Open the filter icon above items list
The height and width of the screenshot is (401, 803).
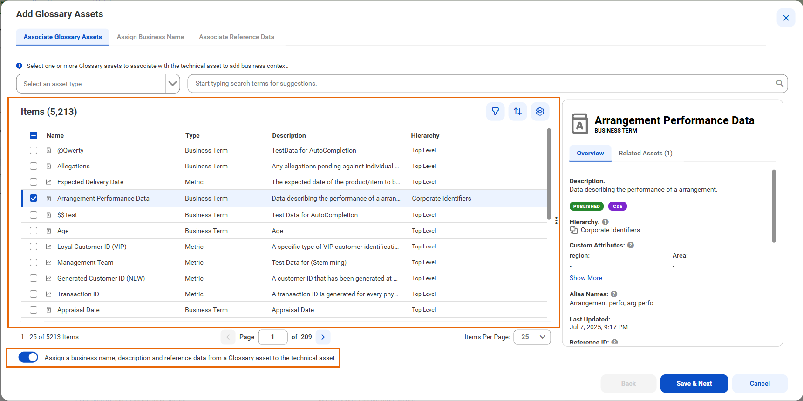click(x=495, y=112)
